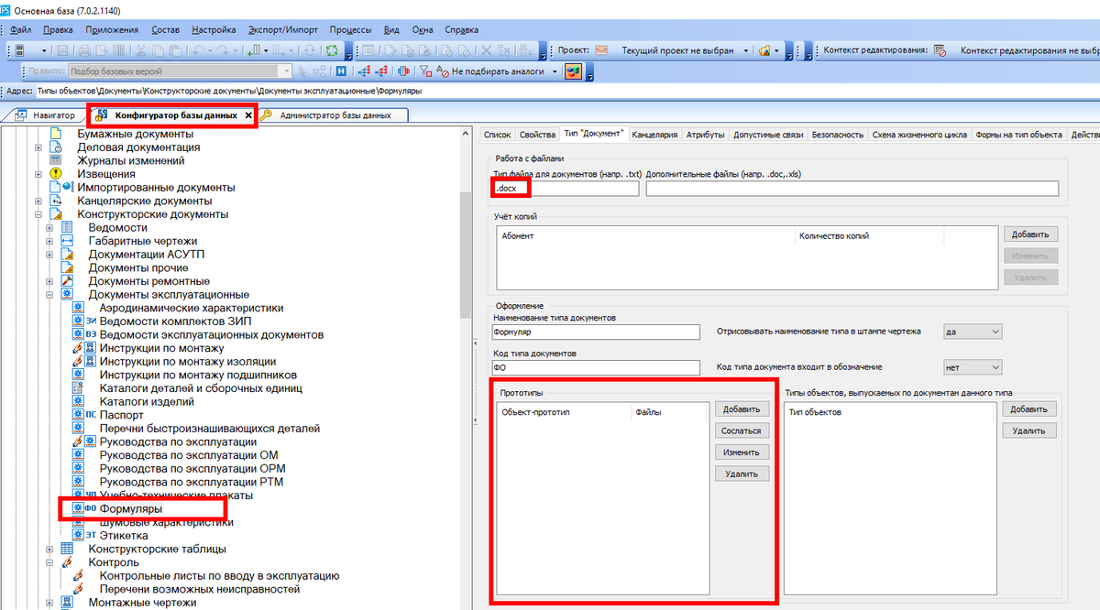1100x610 pixels.
Task: Open the Настройка menu
Action: pyautogui.click(x=213, y=29)
